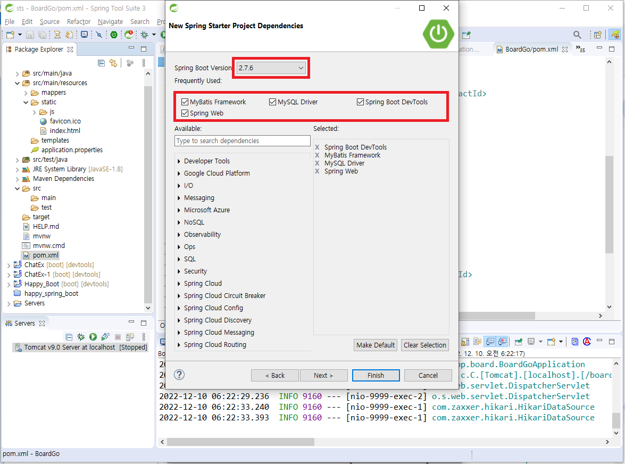This screenshot has height=464, width=625.
Task: Click the < Back button
Action: click(275, 375)
